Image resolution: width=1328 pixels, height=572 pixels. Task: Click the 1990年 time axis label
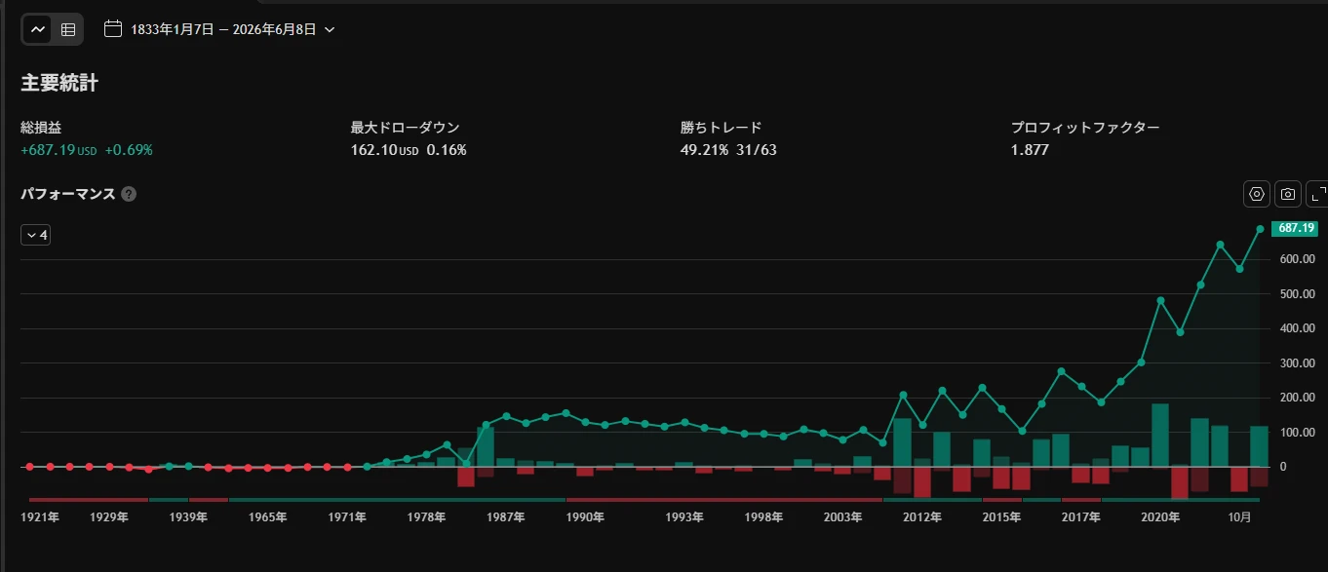pos(585,517)
